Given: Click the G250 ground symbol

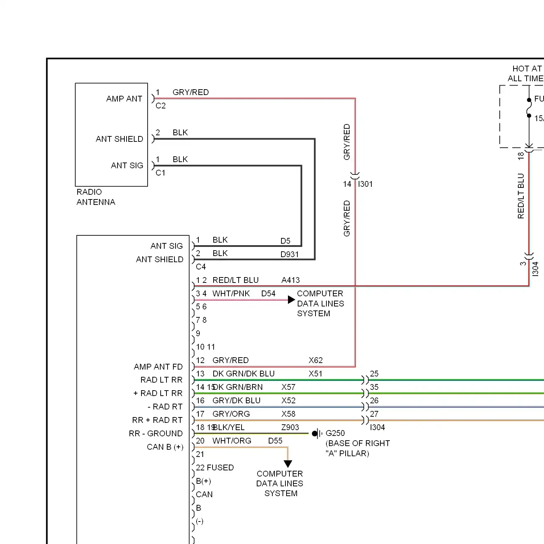Looking at the screenshot, I should tap(317, 433).
